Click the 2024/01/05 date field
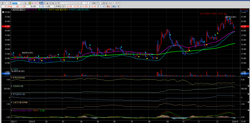The image size is (250, 123). point(113,3)
